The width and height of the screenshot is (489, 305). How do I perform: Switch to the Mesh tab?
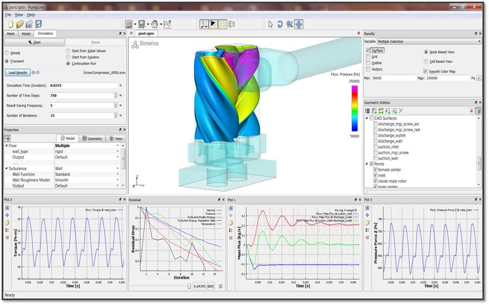click(11, 34)
